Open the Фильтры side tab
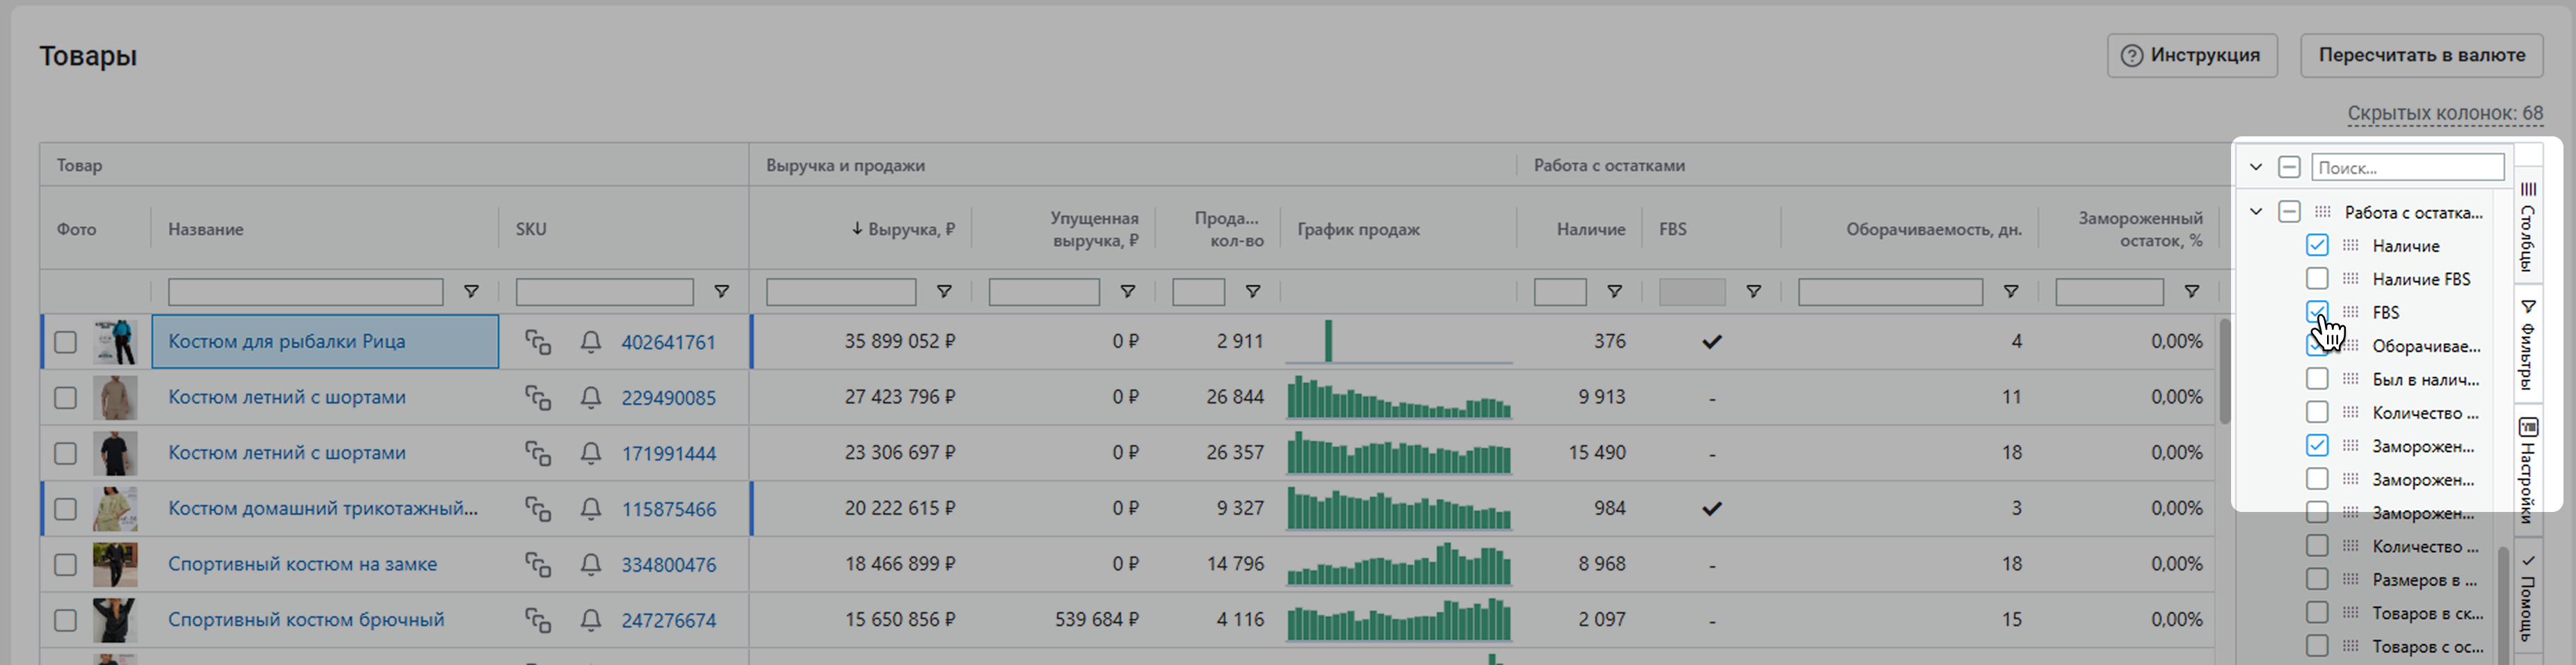 [x=2527, y=344]
